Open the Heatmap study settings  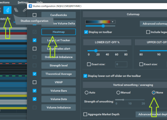pos(58,32)
